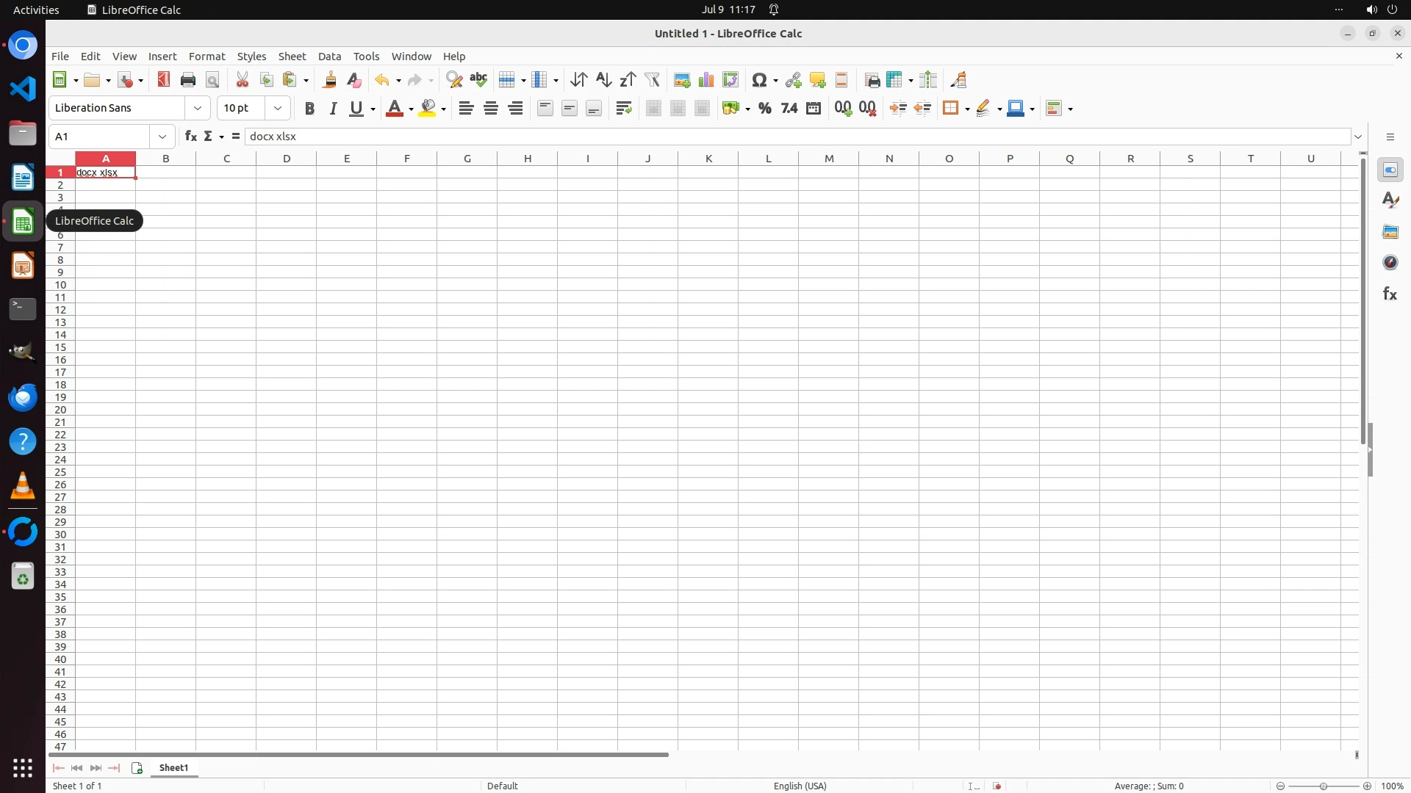The width and height of the screenshot is (1411, 793).
Task: Open the Format menu
Action: (x=207, y=57)
